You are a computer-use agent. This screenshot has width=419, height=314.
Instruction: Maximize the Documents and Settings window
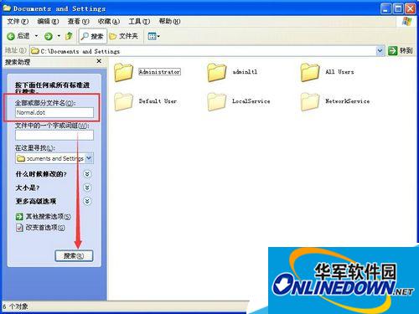click(x=398, y=8)
